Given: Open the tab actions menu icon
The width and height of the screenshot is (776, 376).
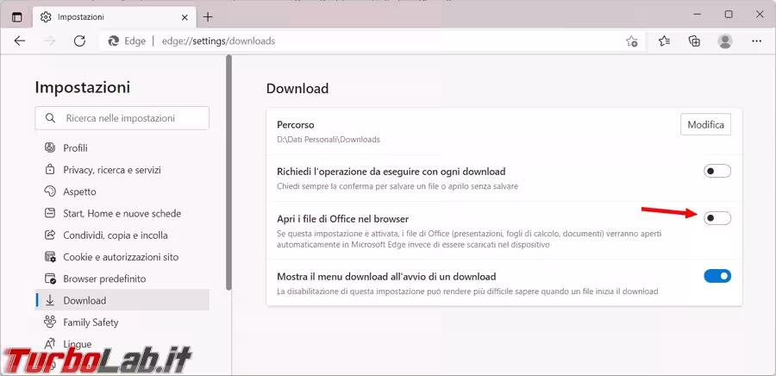Looking at the screenshot, I should click(x=17, y=16).
